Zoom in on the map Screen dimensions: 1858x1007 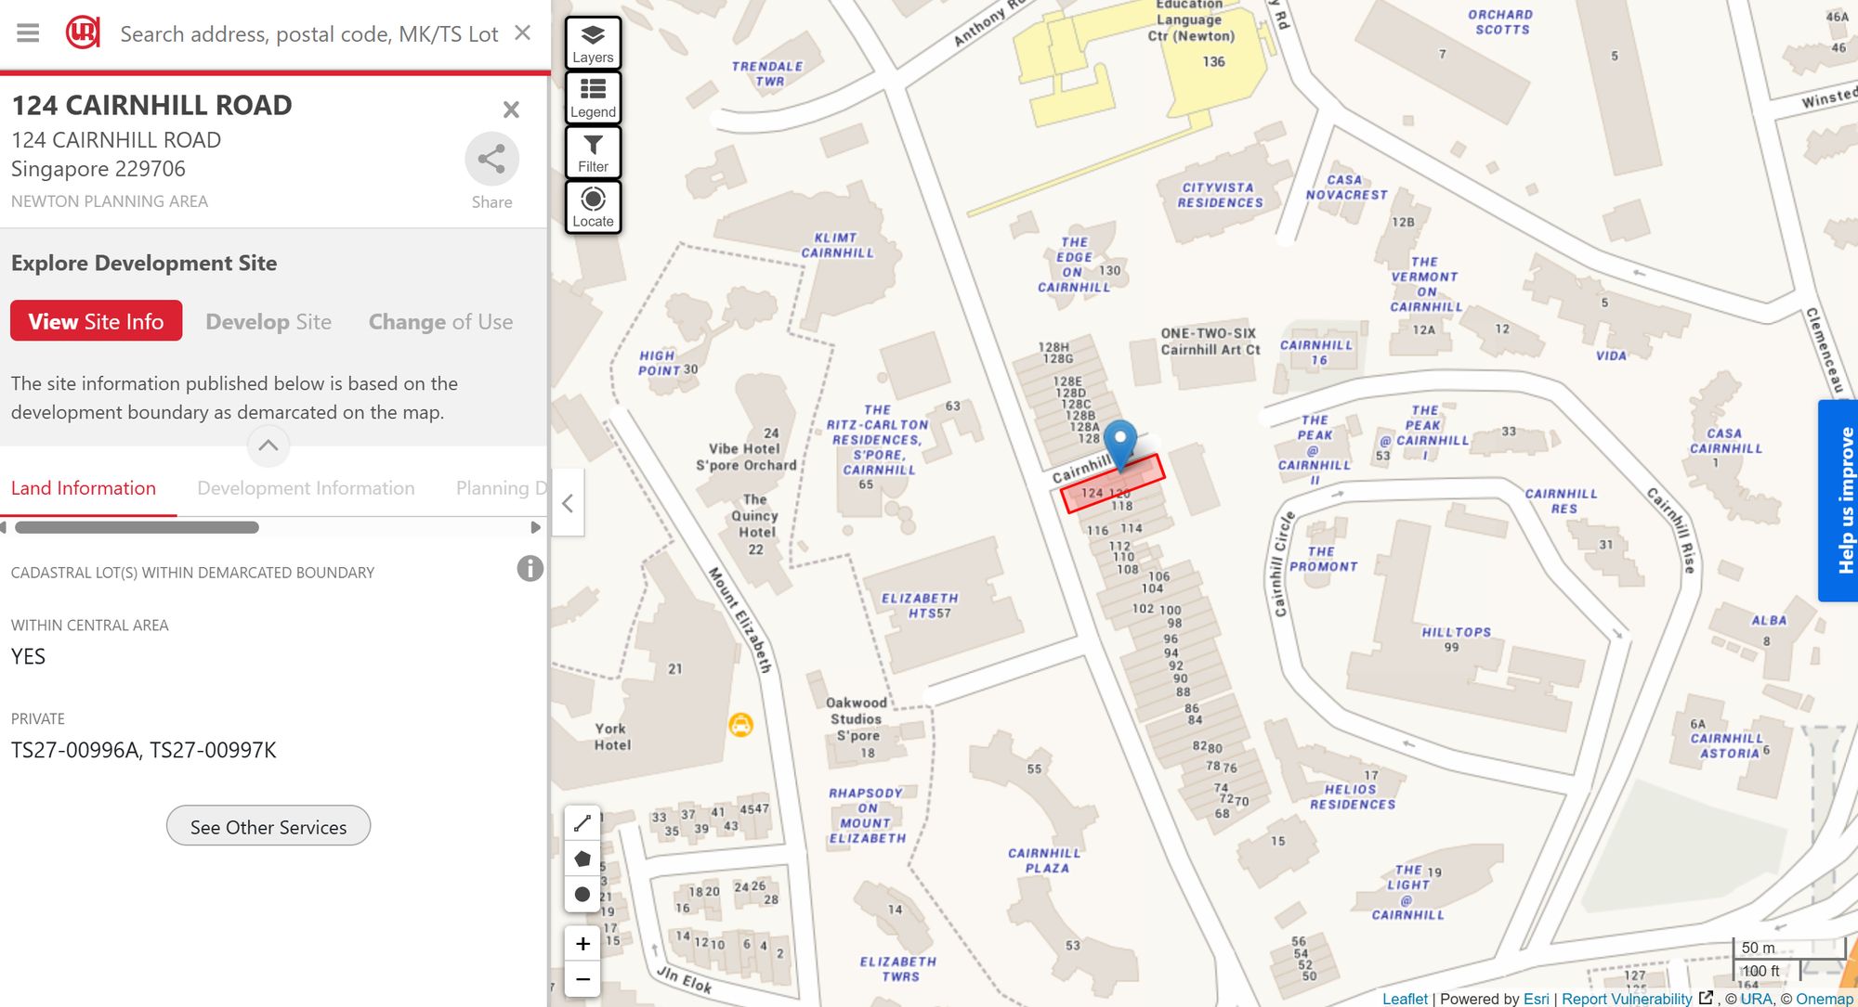[x=582, y=944]
